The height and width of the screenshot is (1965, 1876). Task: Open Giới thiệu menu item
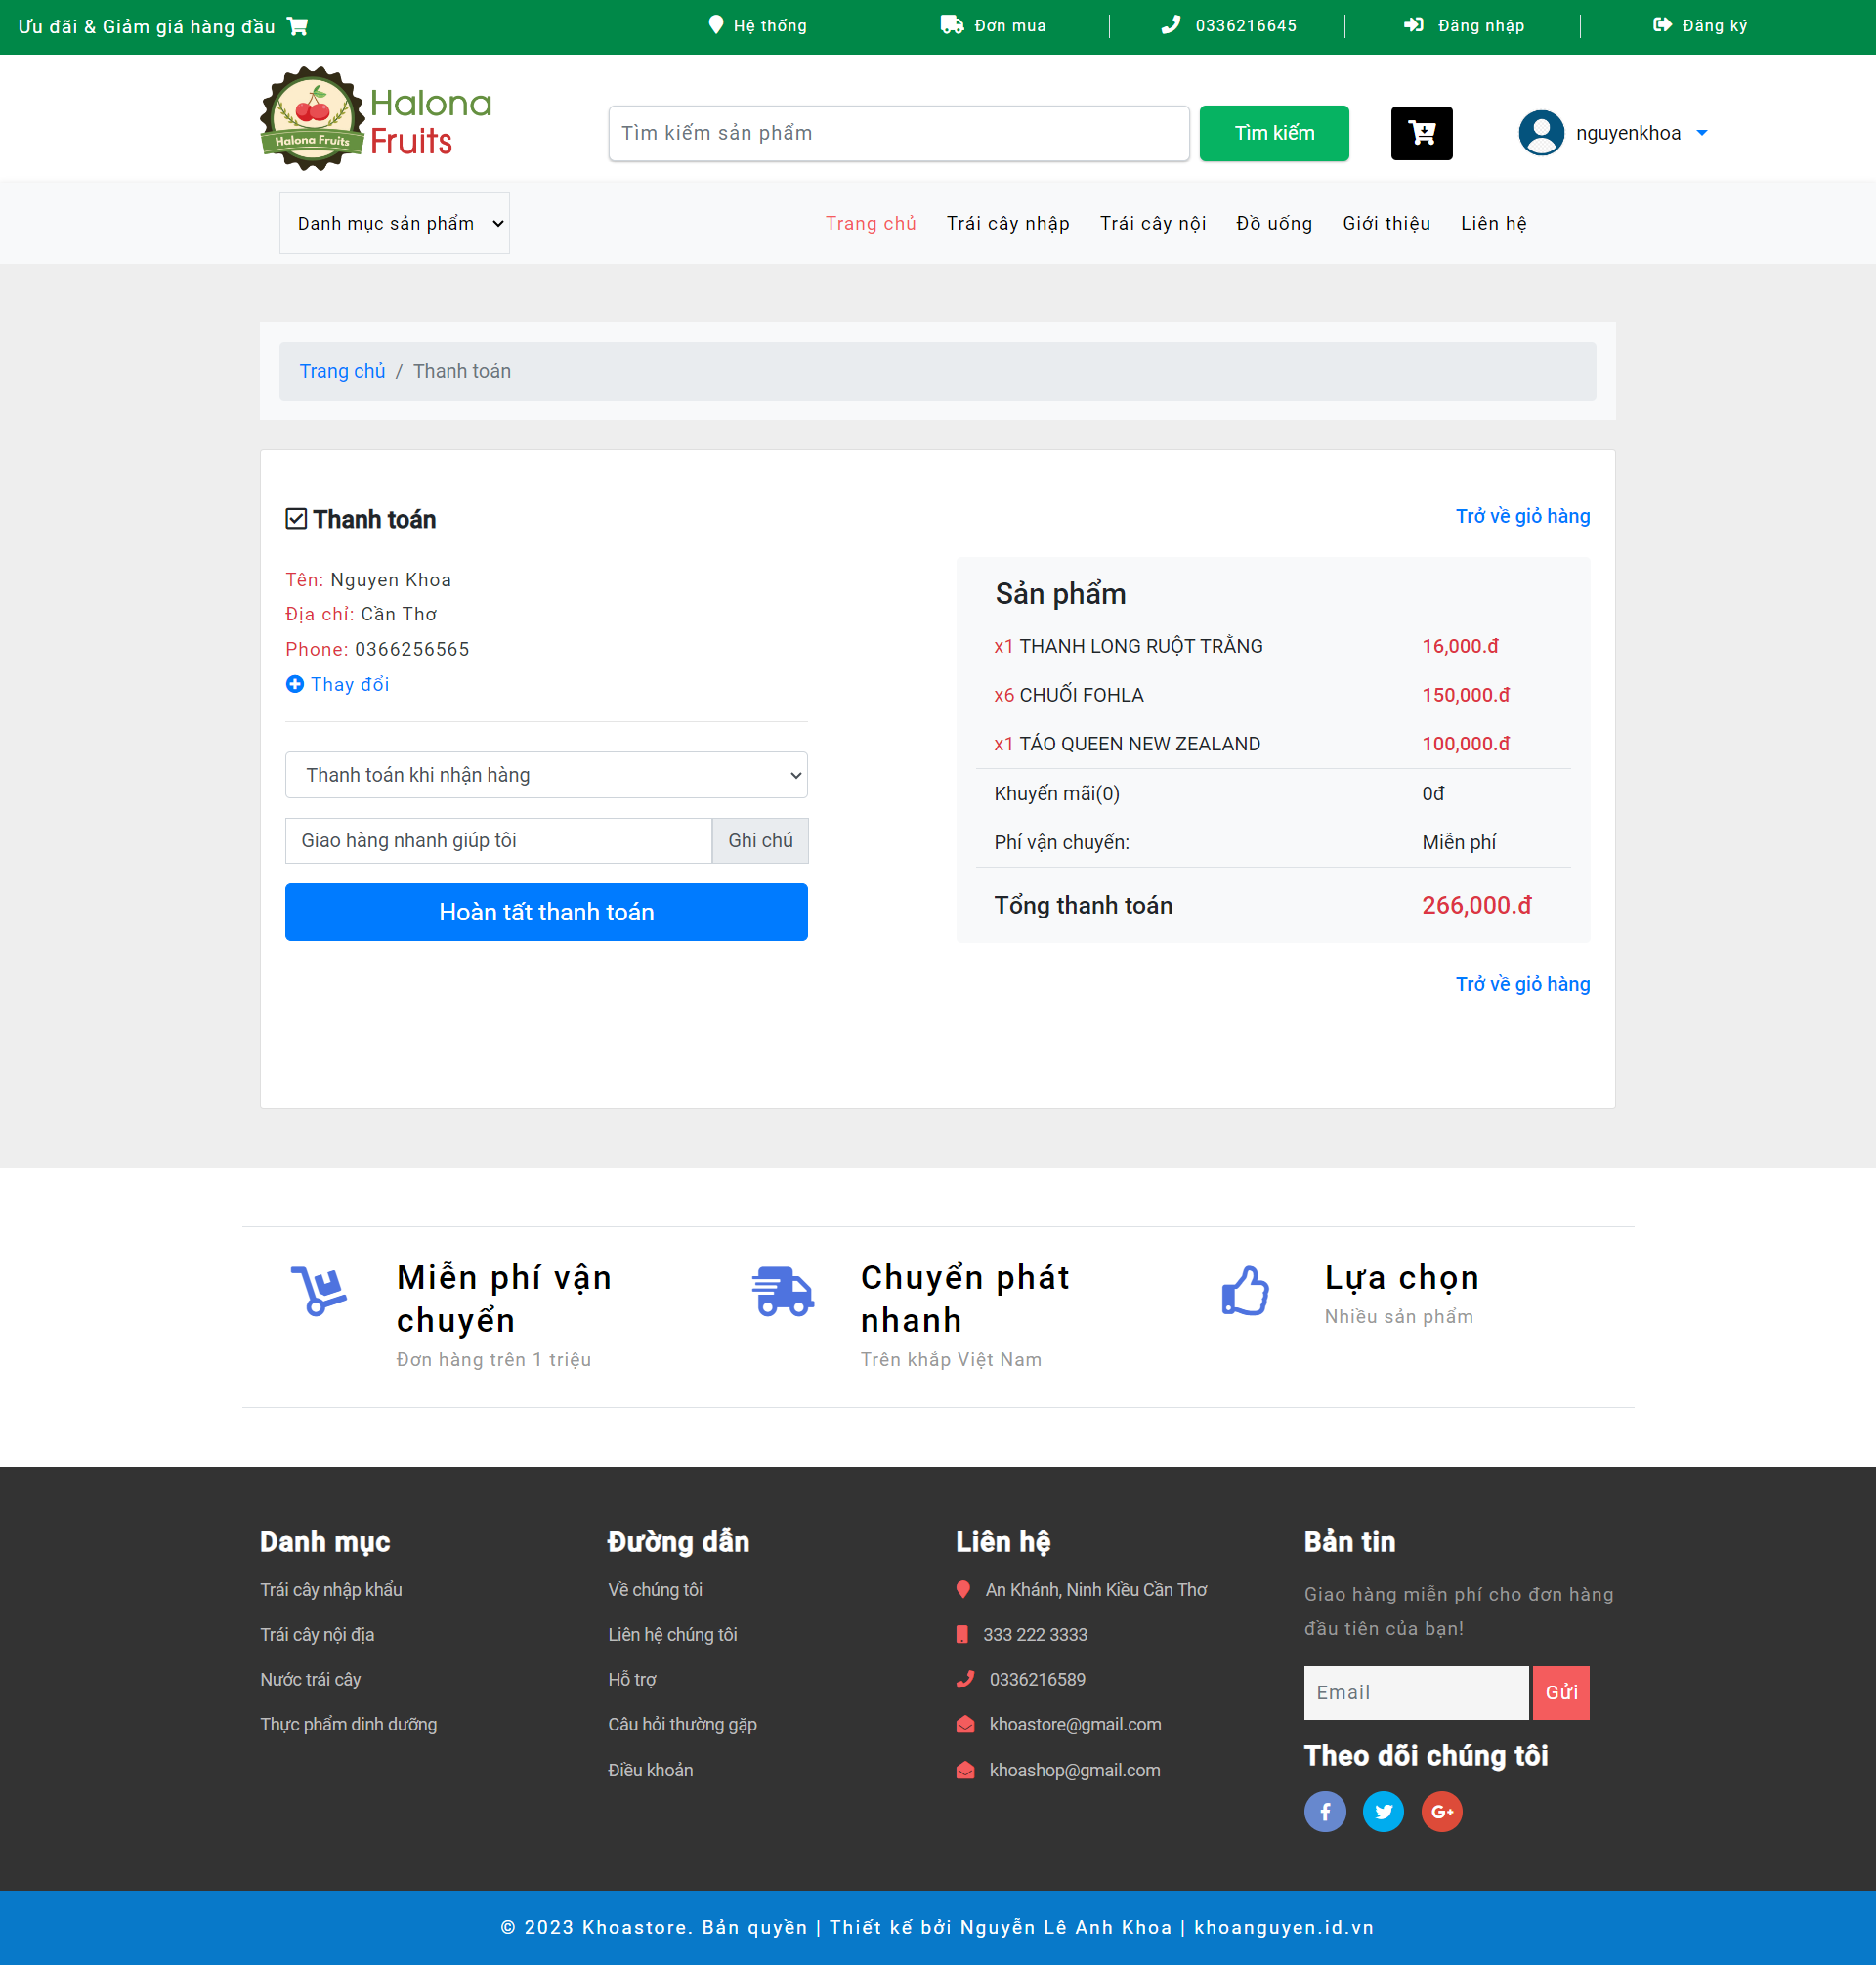1386,223
